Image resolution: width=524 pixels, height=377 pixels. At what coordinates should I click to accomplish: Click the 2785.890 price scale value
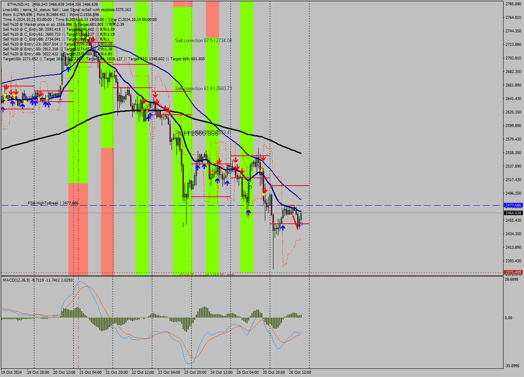click(x=513, y=4)
